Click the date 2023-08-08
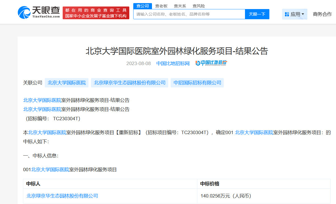The width and height of the screenshot is (336, 204). tap(138, 63)
